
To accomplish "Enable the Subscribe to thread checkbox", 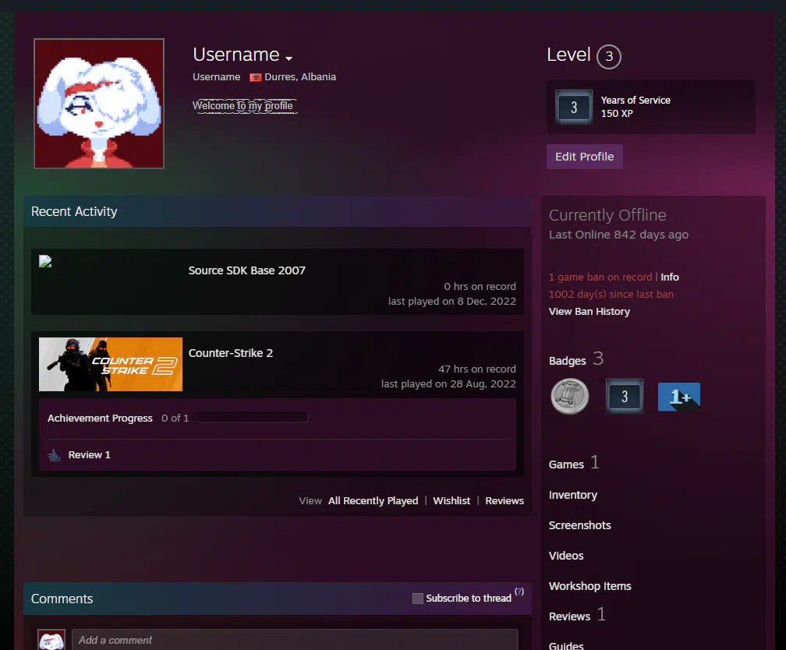I will [418, 599].
